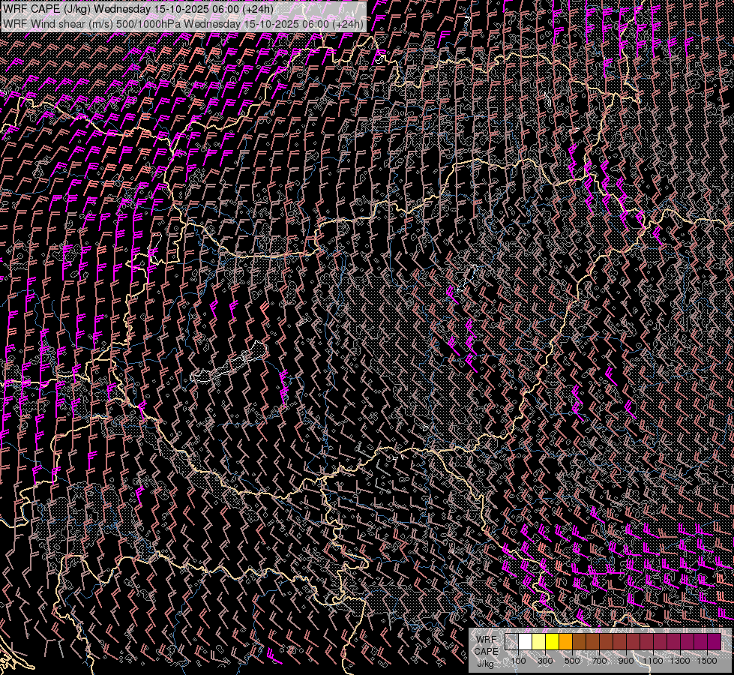Click the transparent first swatch in legend

click(511, 642)
